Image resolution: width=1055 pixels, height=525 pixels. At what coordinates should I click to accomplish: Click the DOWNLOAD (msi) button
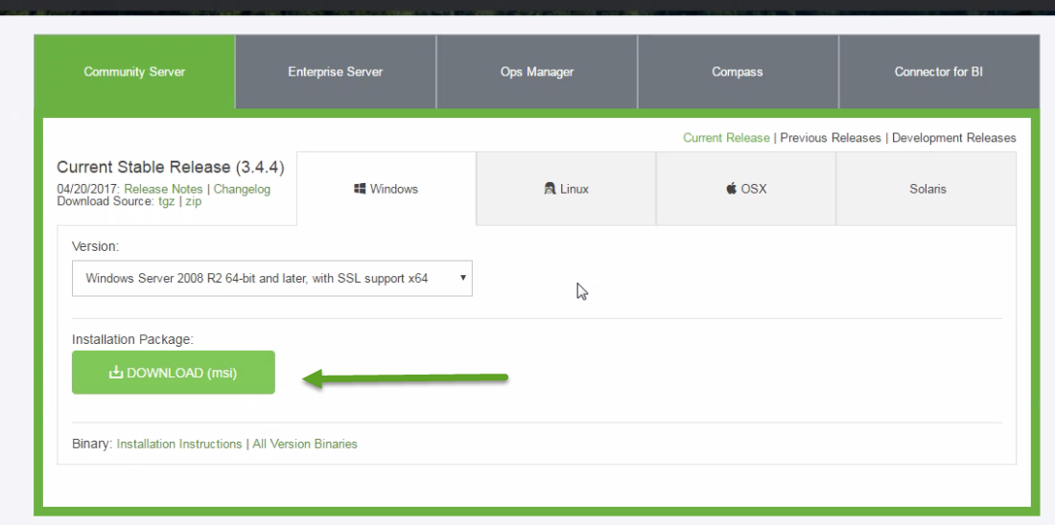click(x=174, y=373)
